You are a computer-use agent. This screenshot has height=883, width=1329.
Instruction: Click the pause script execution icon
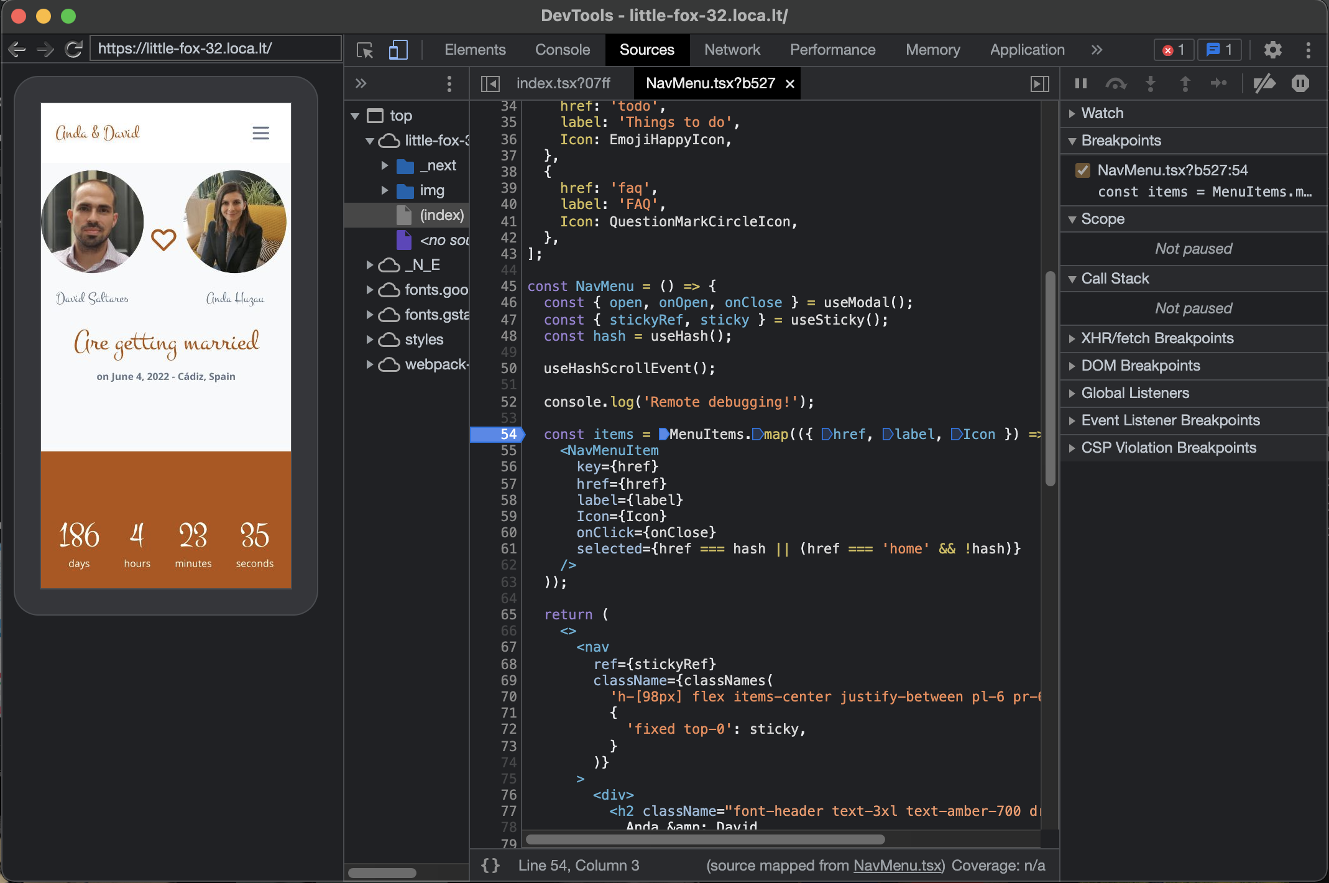[x=1081, y=83]
